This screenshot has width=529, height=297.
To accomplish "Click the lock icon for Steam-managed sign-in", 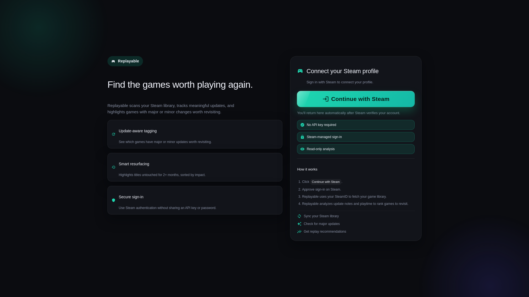I will 302,137.
